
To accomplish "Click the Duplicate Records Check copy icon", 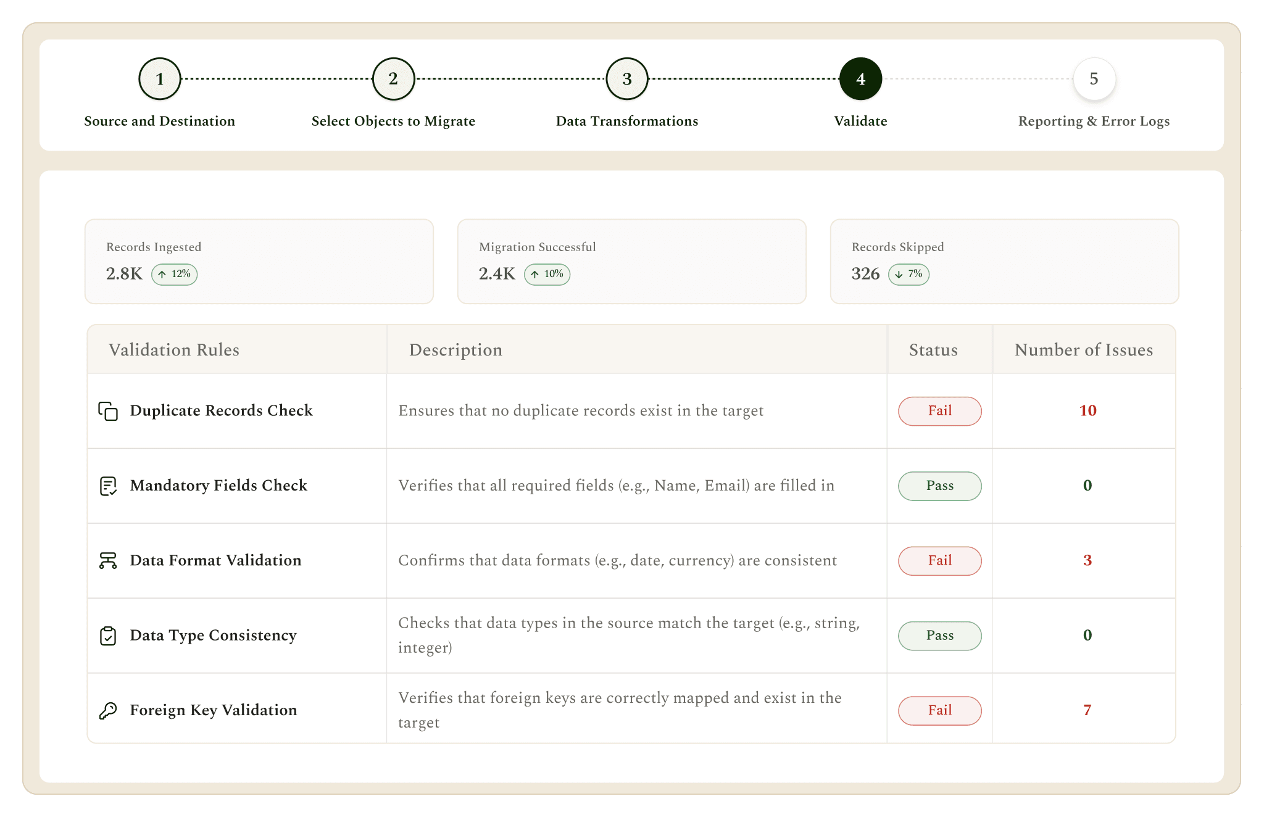I will click(x=108, y=411).
